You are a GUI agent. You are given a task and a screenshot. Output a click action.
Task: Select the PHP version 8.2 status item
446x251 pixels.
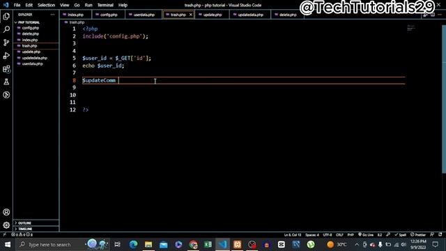pos(379,235)
